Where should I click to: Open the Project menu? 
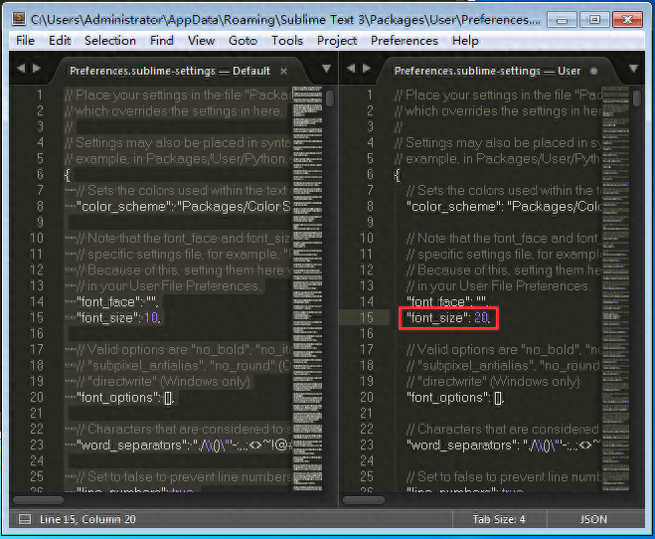337,41
